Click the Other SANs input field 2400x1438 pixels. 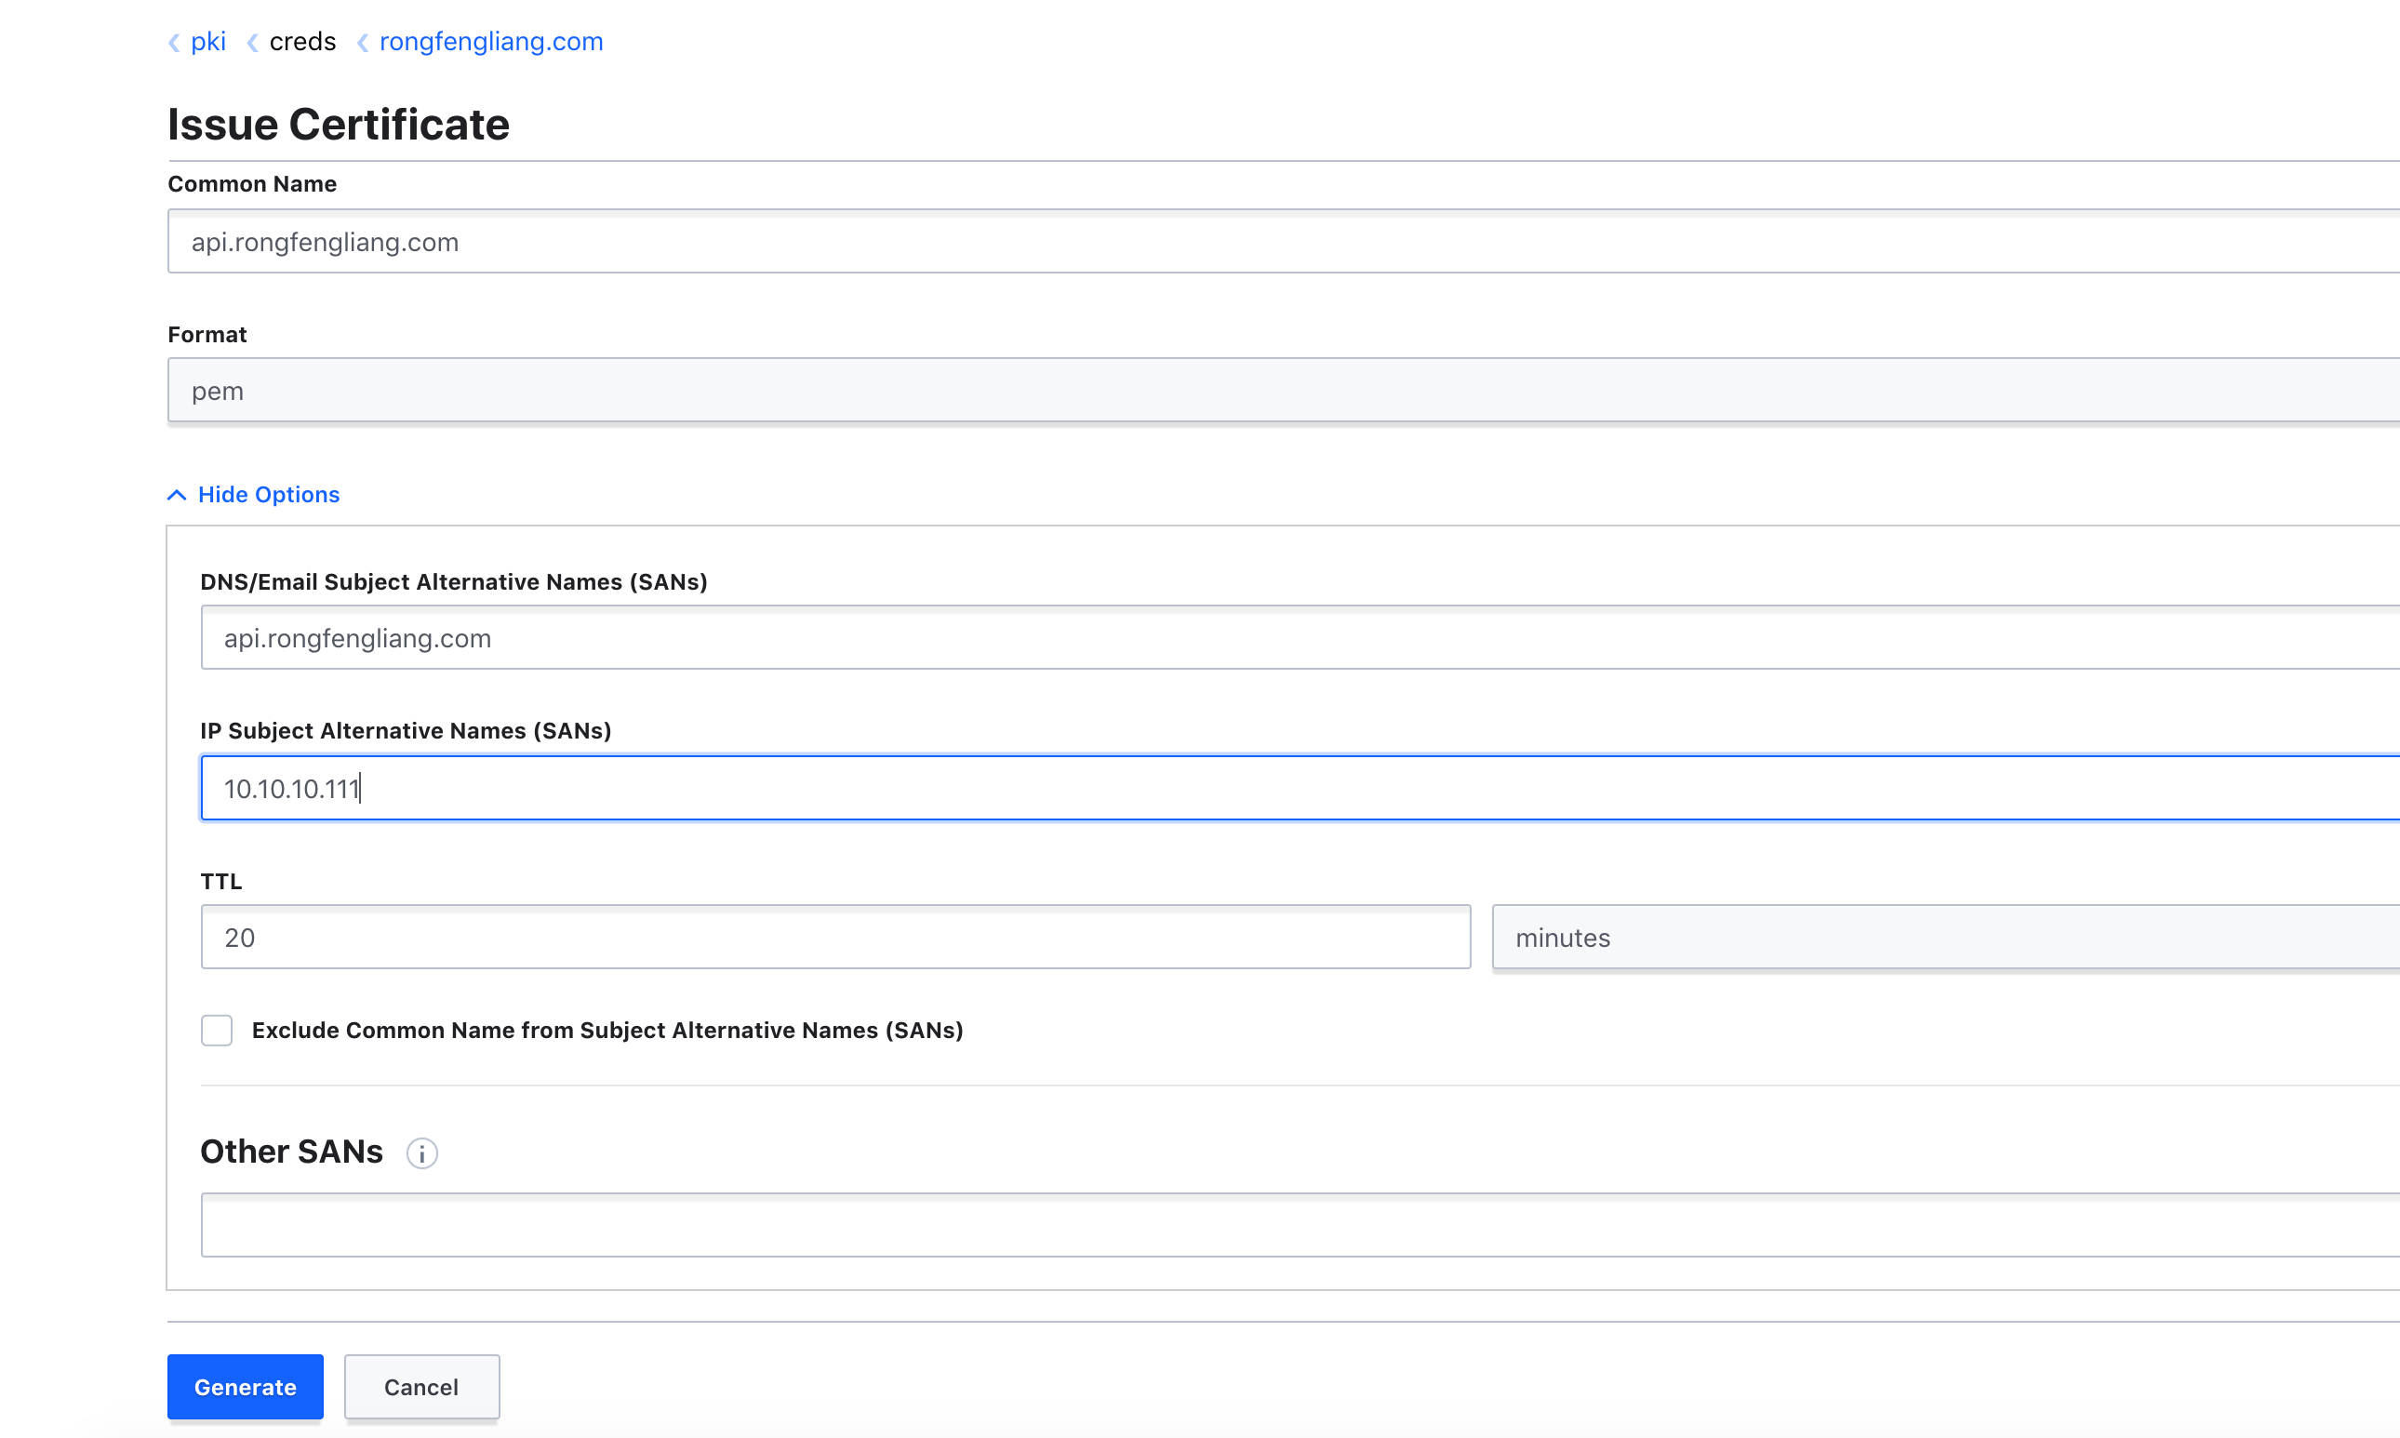(1300, 1225)
